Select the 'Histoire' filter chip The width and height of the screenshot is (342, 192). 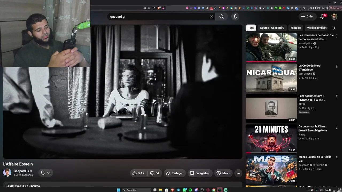tap(296, 28)
